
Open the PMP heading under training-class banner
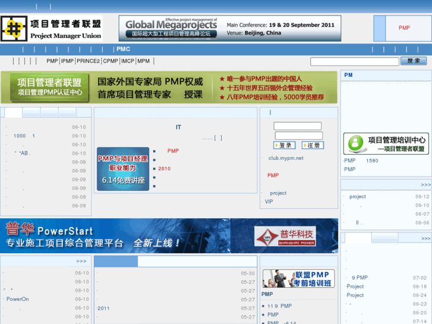tap(267, 294)
